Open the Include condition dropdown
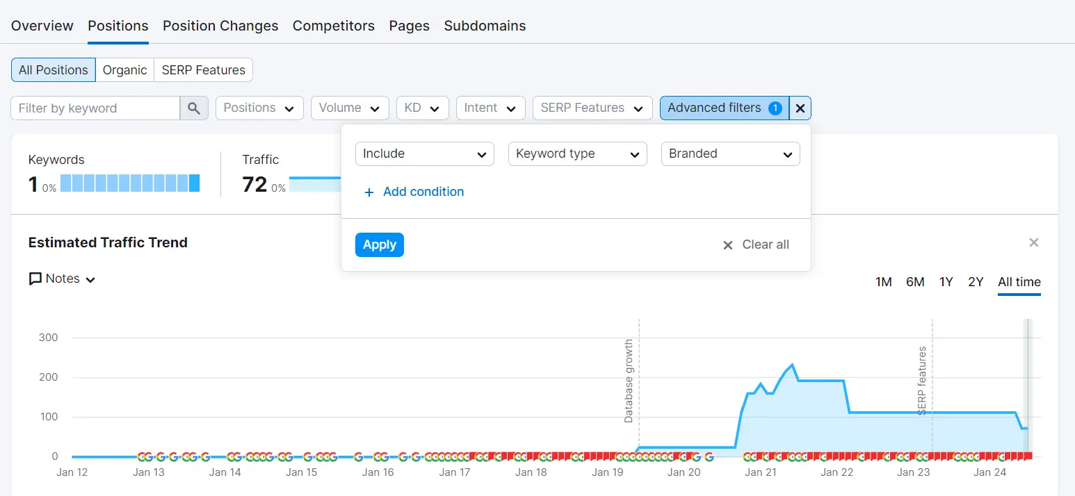Image resolution: width=1075 pixels, height=496 pixels. tap(424, 154)
